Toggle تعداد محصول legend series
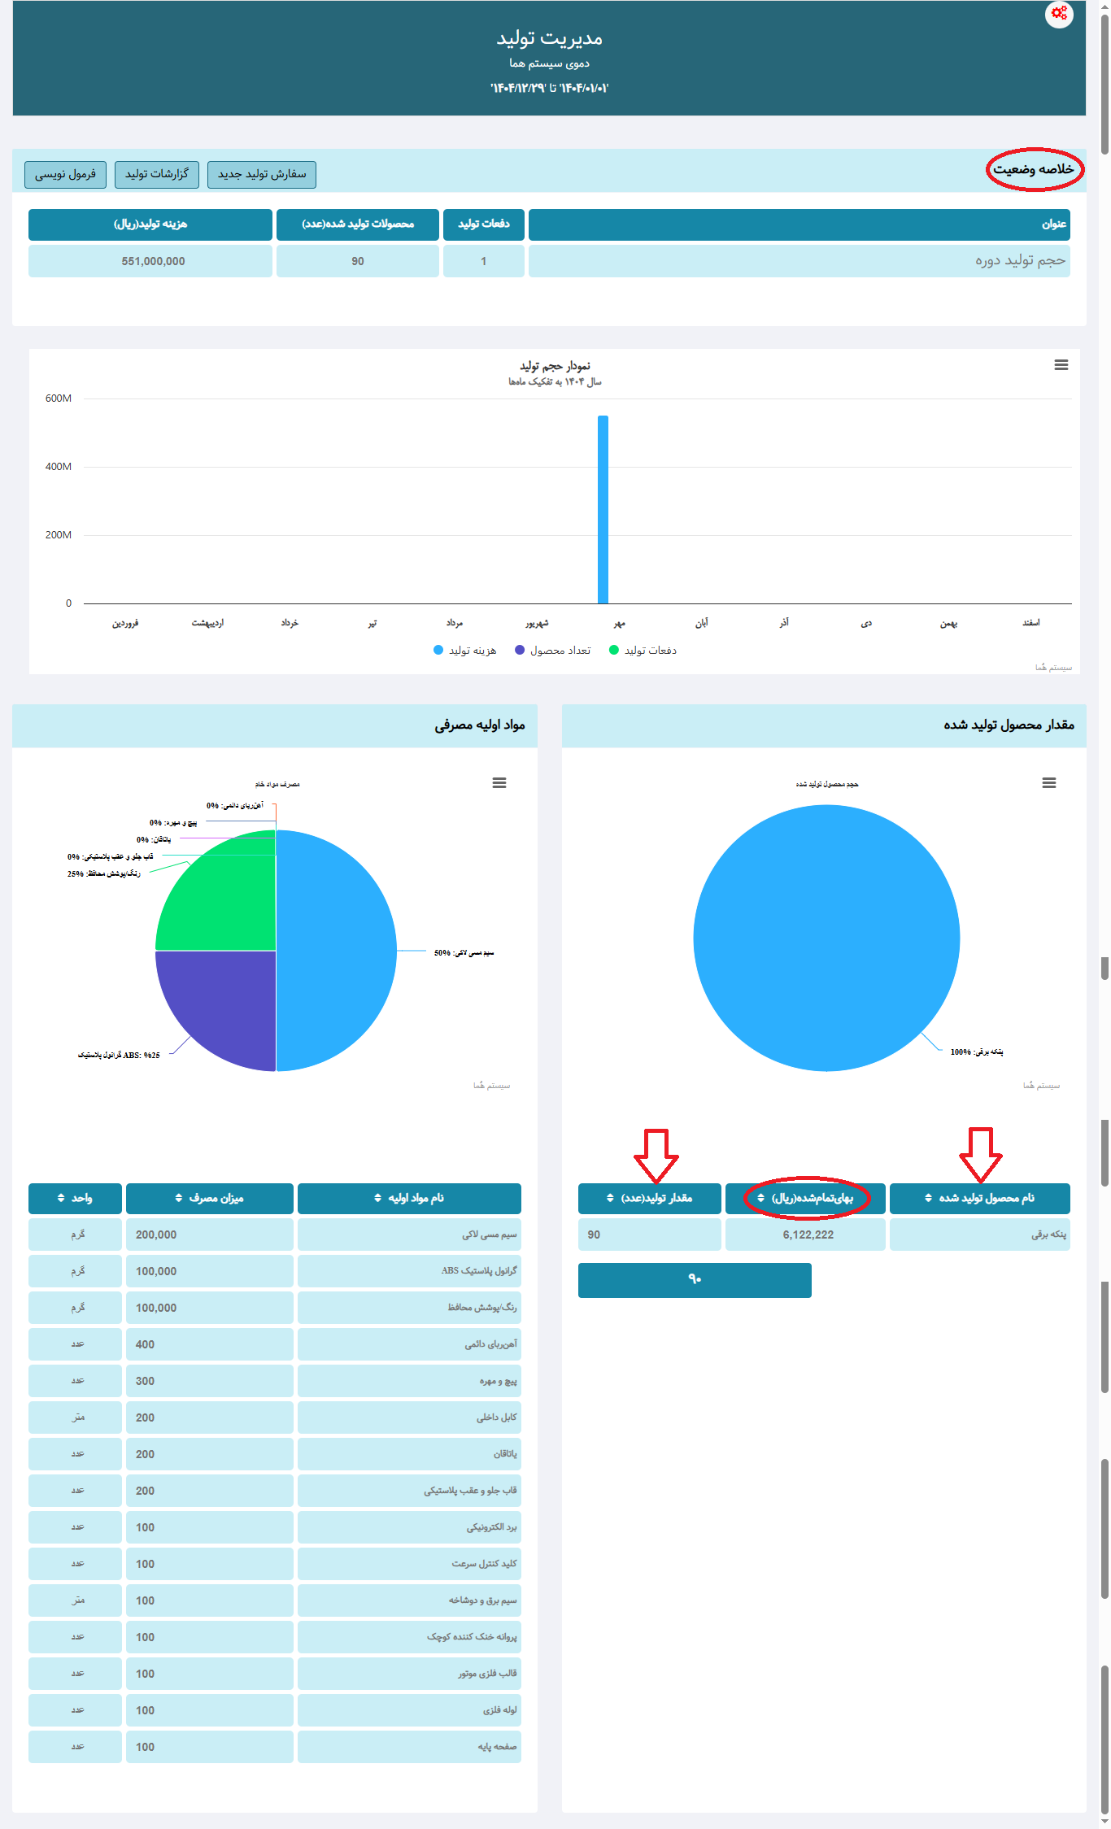The height and width of the screenshot is (1829, 1111). 553,651
